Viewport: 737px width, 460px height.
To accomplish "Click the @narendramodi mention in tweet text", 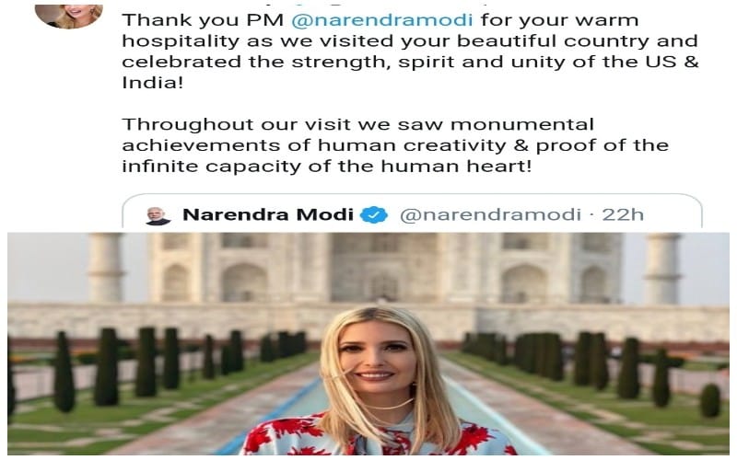I will (381, 20).
